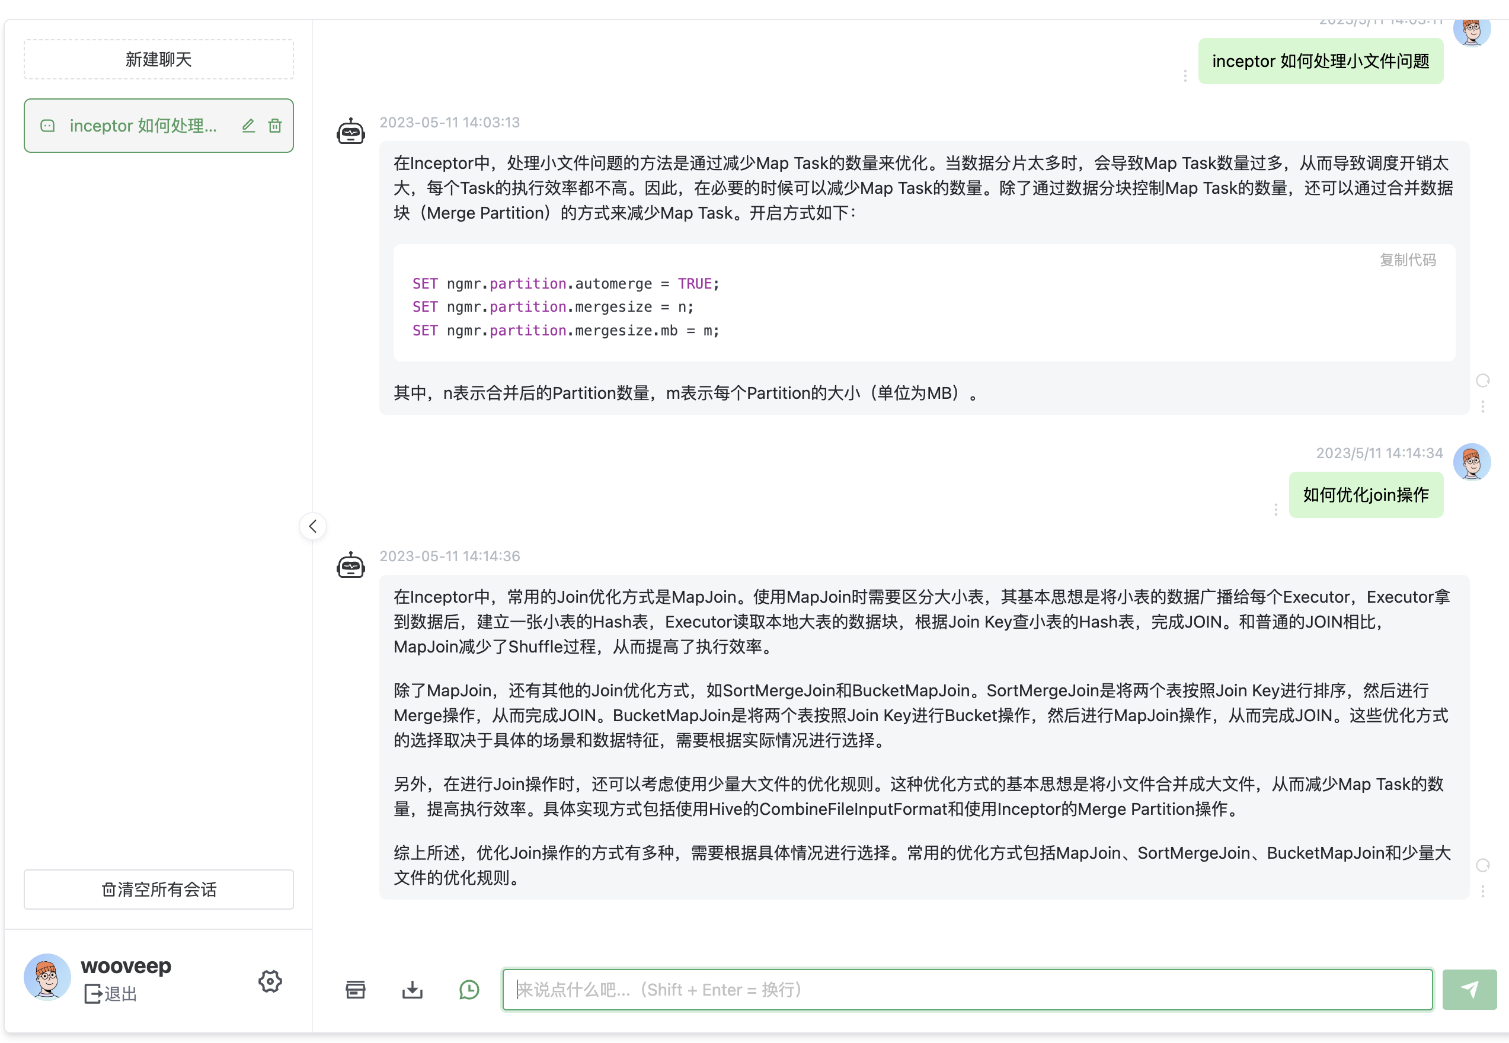The height and width of the screenshot is (1043, 1509).
Task: Click the send paper-plane button
Action: [x=1469, y=990]
